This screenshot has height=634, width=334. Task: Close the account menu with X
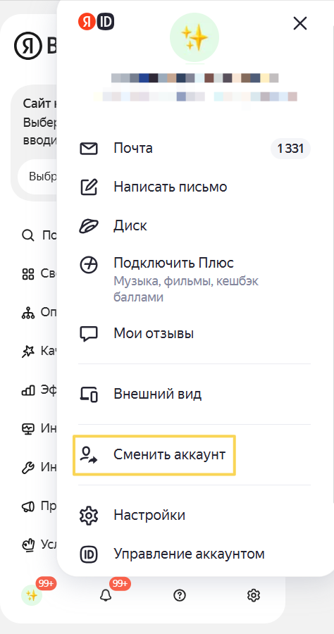300,24
